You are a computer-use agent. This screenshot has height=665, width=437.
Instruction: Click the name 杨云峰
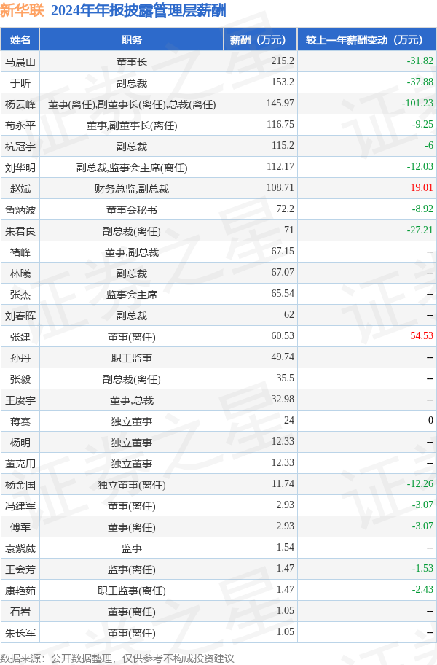coord(20,104)
